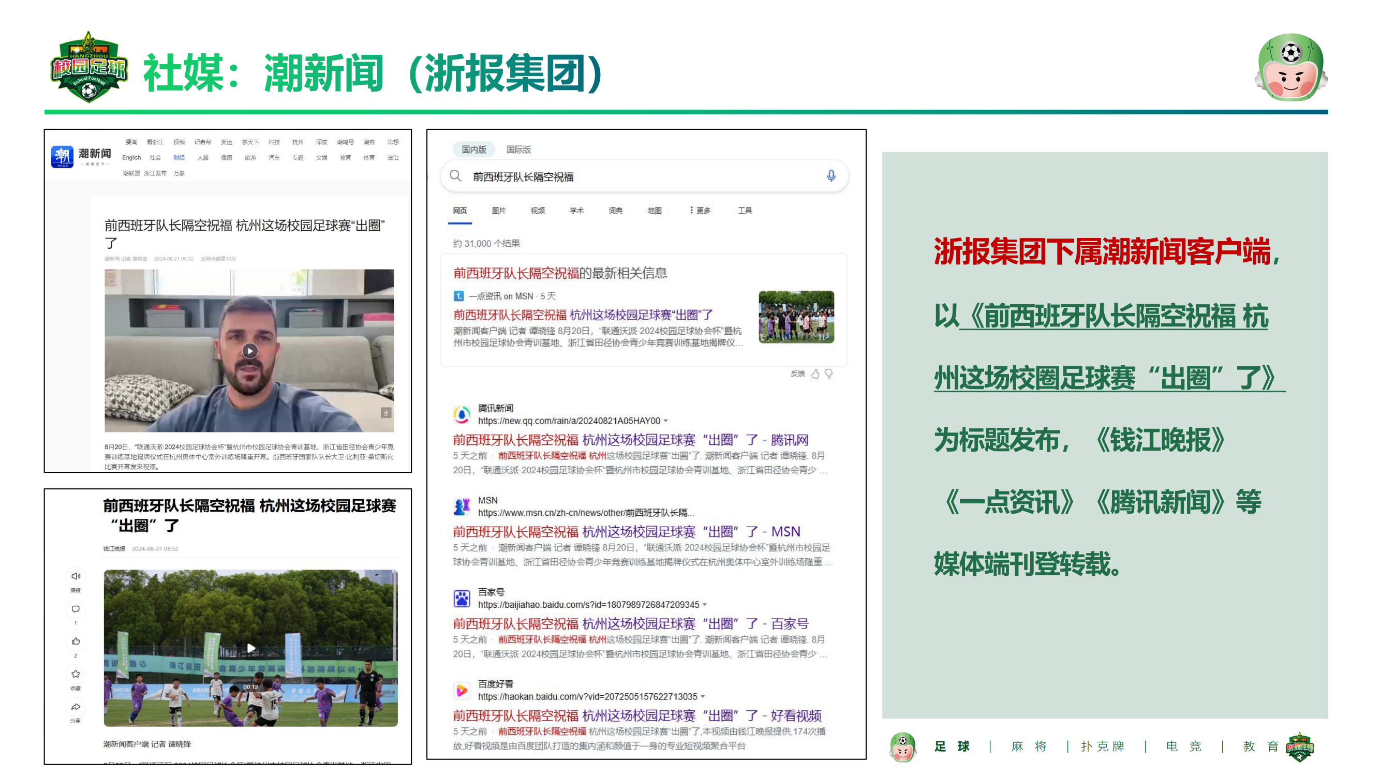Click the MSN site favicon

point(461,506)
